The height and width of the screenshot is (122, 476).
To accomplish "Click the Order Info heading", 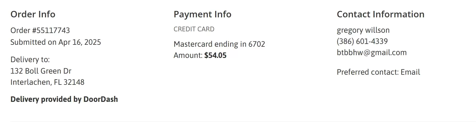I will pos(33,14).
